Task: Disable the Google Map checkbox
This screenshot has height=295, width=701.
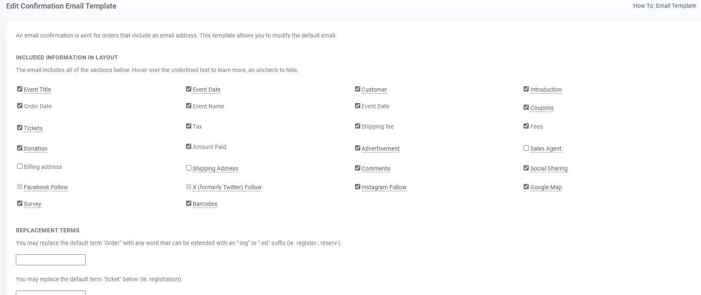Action: coord(526,187)
